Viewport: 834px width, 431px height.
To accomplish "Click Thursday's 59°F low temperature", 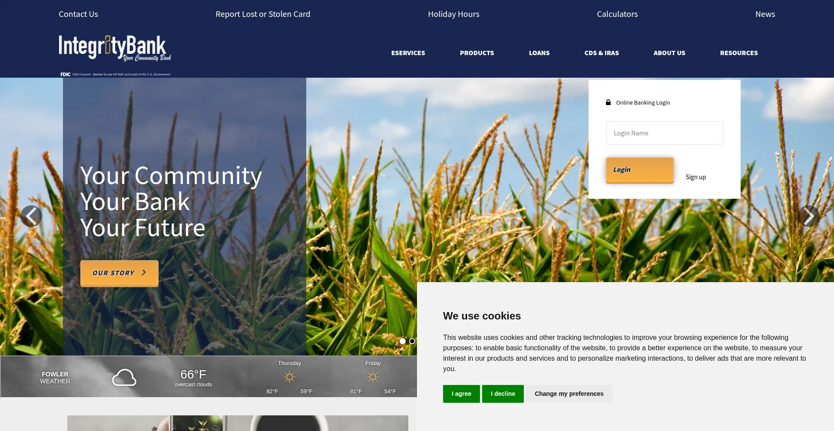I will [306, 392].
